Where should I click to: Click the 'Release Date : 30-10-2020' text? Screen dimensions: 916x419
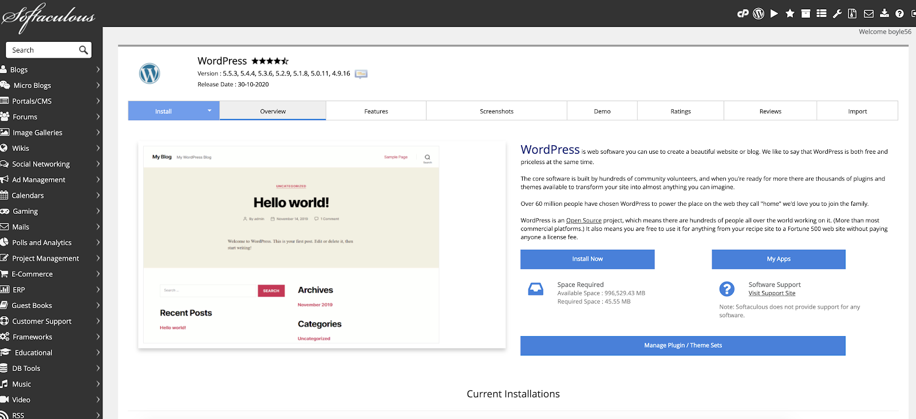click(x=233, y=85)
